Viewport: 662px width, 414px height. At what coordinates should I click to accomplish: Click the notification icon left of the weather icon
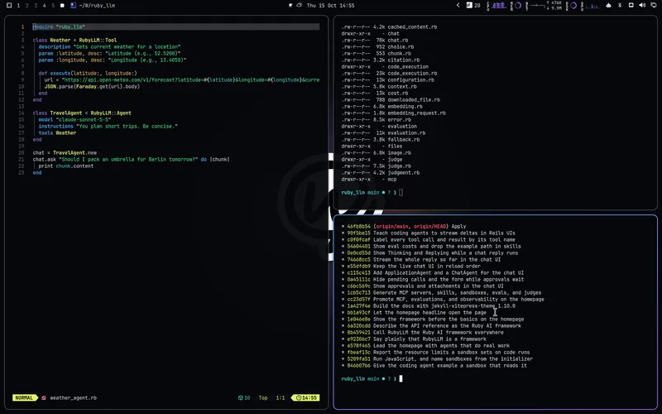click(290, 6)
